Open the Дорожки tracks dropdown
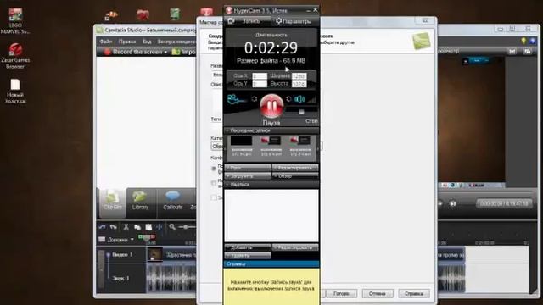Screen dimensions: 543x305 [116, 239]
